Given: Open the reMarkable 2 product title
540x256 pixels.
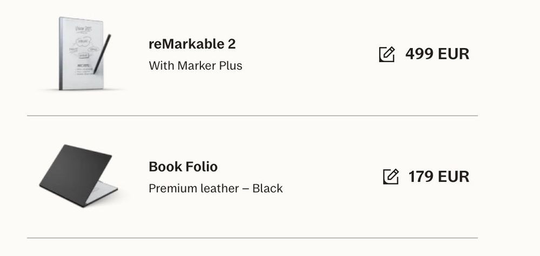Looking at the screenshot, I should [192, 44].
